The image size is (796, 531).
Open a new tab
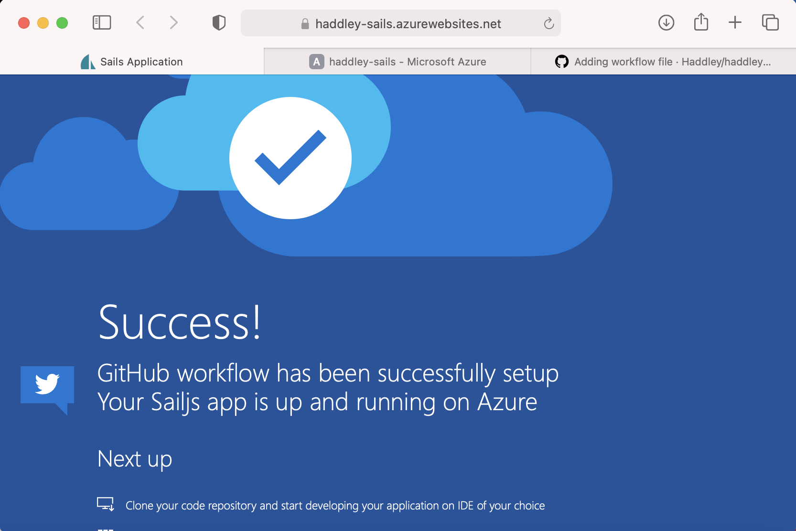point(735,22)
